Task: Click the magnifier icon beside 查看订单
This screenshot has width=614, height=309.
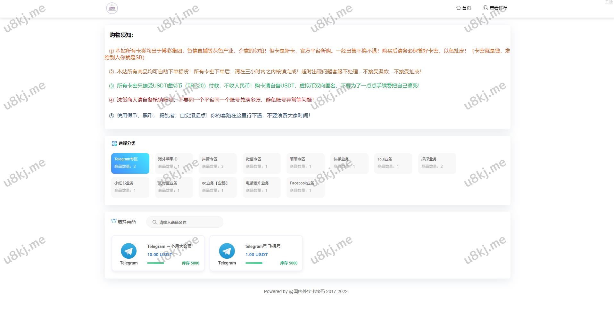Action: click(x=485, y=8)
